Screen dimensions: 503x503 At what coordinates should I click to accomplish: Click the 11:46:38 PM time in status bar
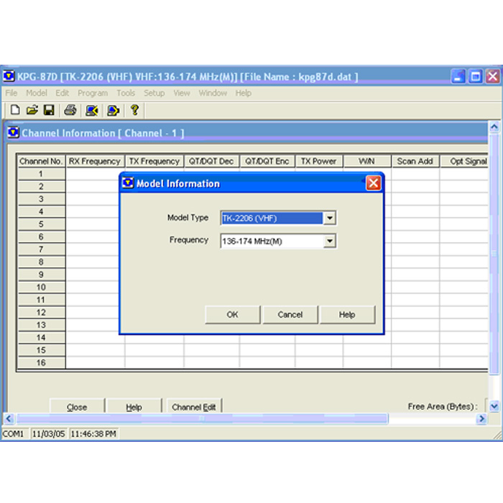click(x=93, y=434)
